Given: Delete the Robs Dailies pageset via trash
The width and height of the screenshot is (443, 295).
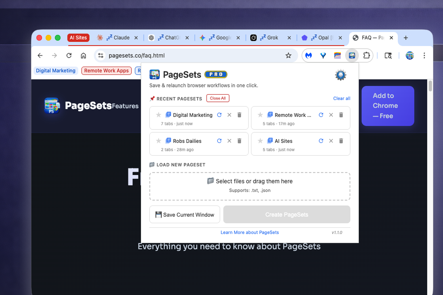Looking at the screenshot, I should [x=239, y=141].
